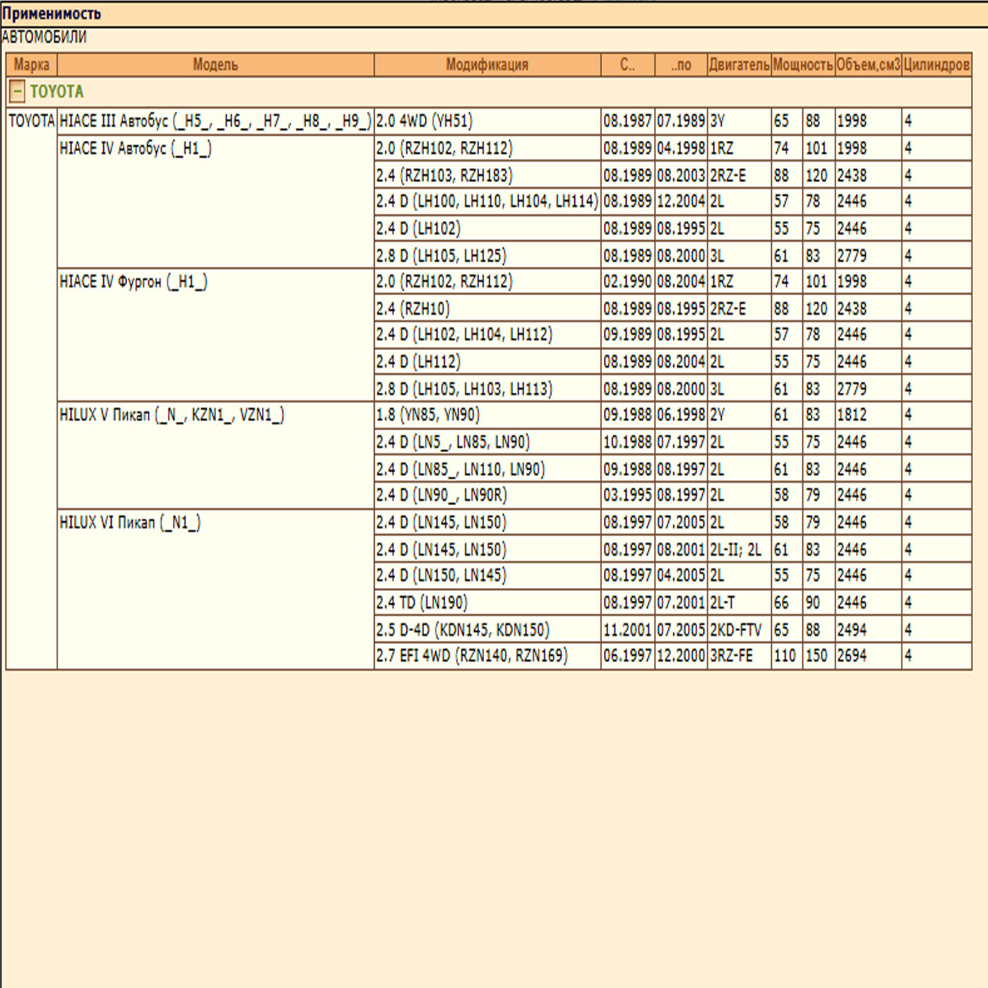Click the Модель column header
Screen dimensions: 988x988
[x=215, y=65]
